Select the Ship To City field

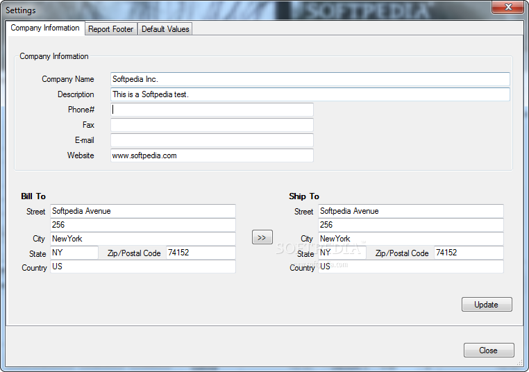411,239
